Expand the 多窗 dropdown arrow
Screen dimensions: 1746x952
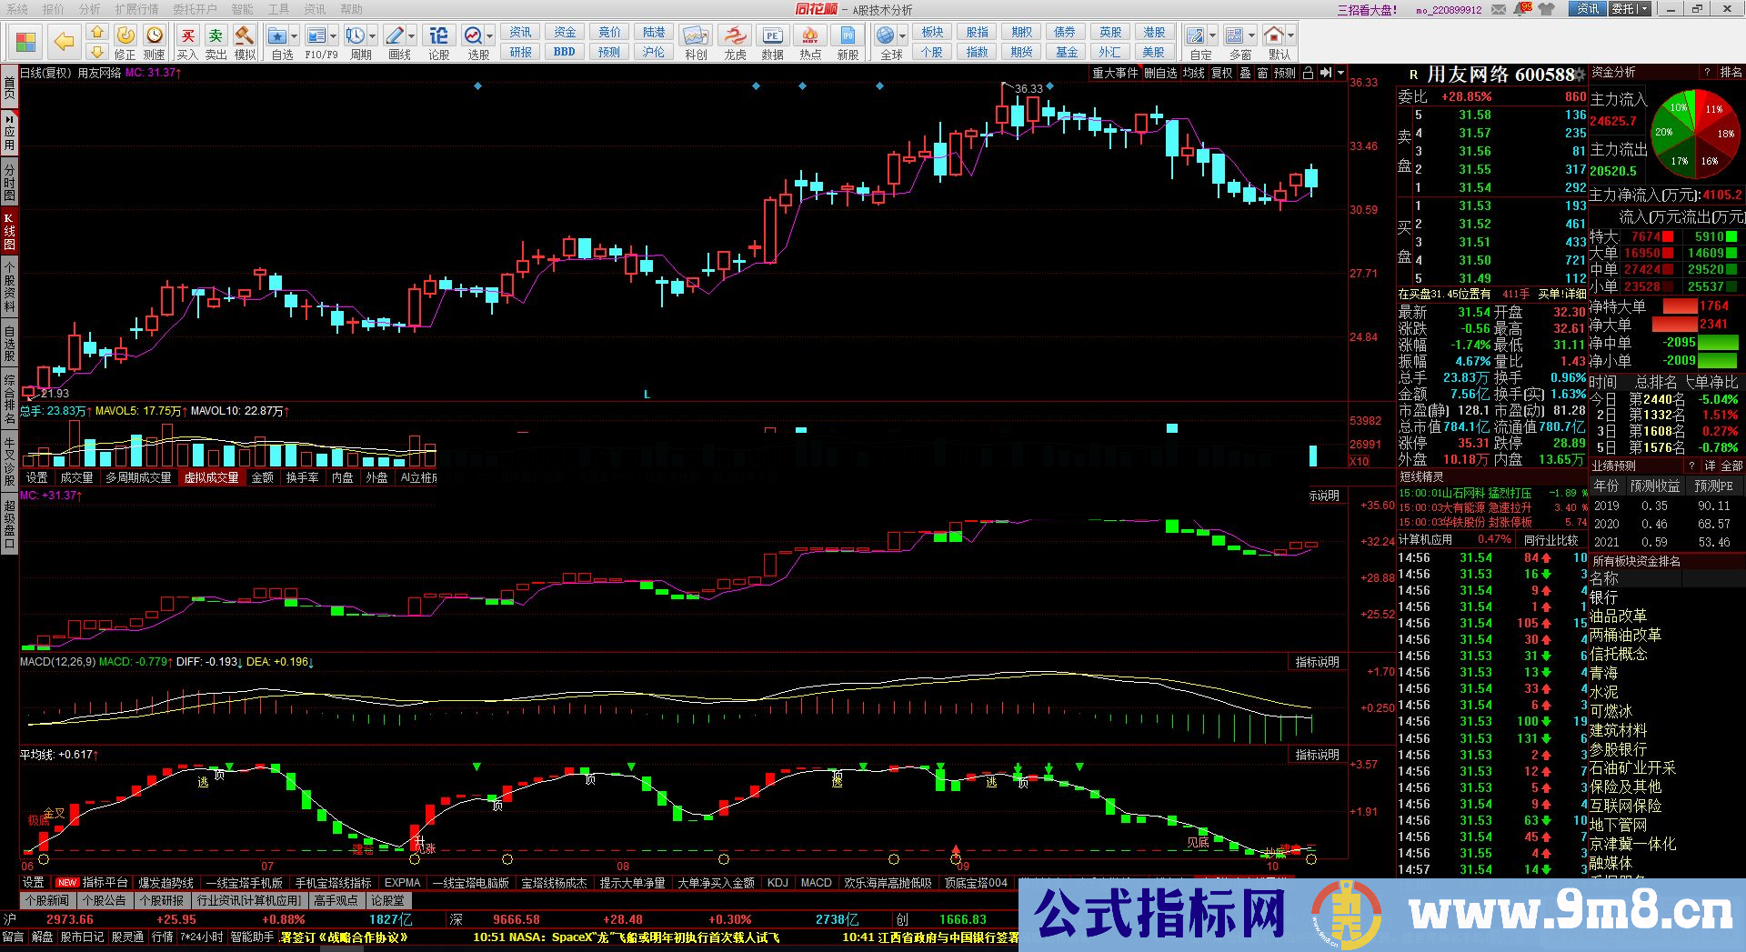(x=1251, y=36)
